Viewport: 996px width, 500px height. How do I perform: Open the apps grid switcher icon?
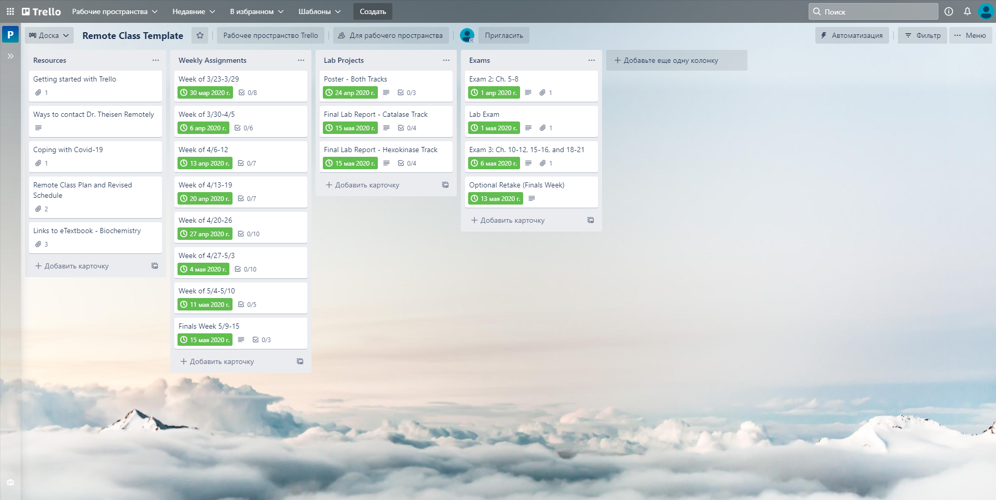(10, 11)
